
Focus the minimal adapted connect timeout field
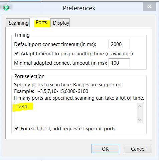(x=119, y=63)
